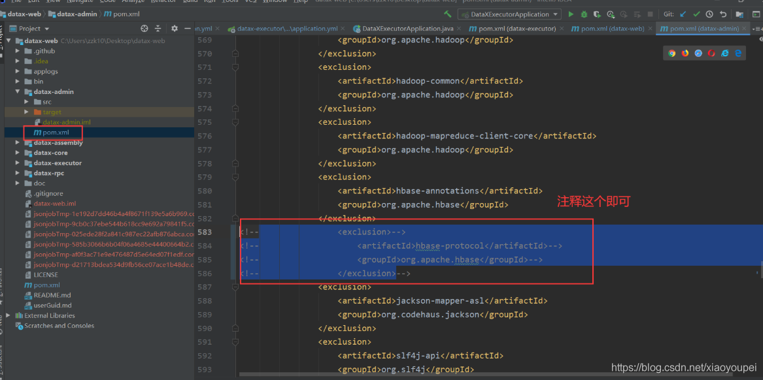This screenshot has height=380, width=763.
Task: Collapse the datax-admin module arrow
Action: click(x=18, y=92)
